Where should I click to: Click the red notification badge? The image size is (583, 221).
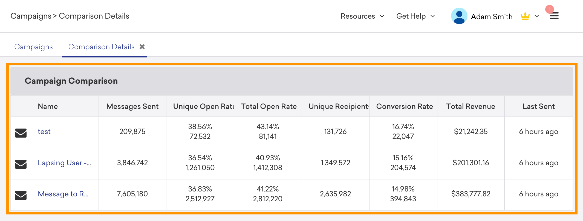coord(549,9)
